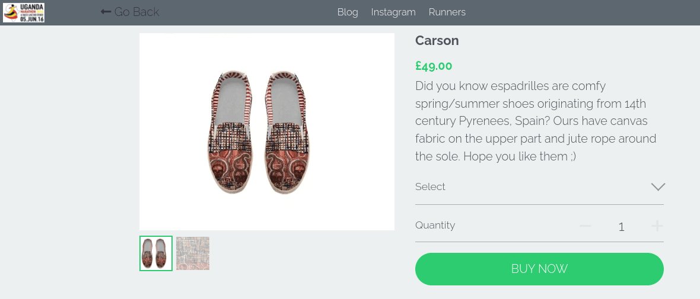The image size is (700, 299).
Task: Click the left shoe in main image
Action: pyautogui.click(x=231, y=132)
